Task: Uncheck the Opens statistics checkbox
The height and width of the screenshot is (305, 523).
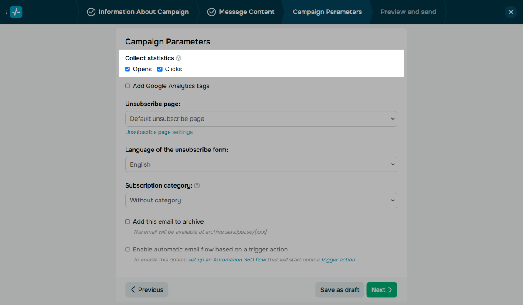Action: point(128,69)
